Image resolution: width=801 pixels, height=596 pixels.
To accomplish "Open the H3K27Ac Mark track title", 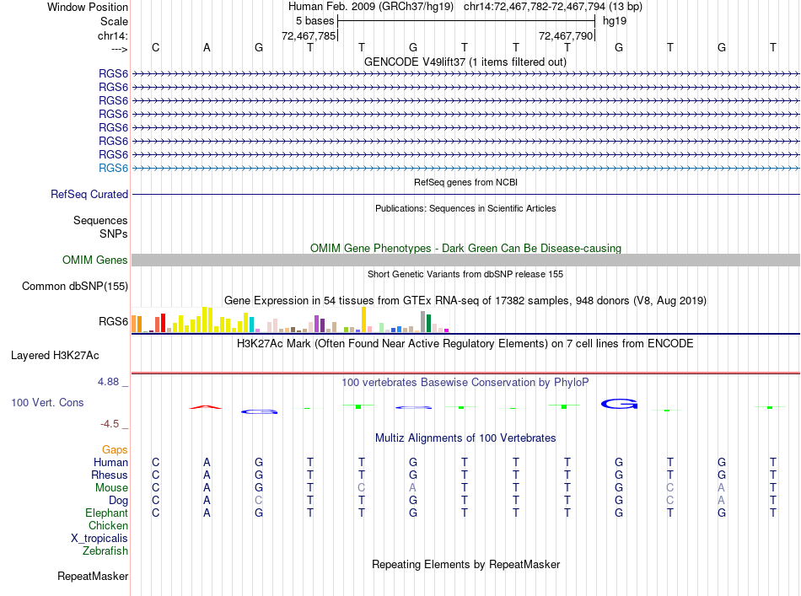I will [x=465, y=343].
